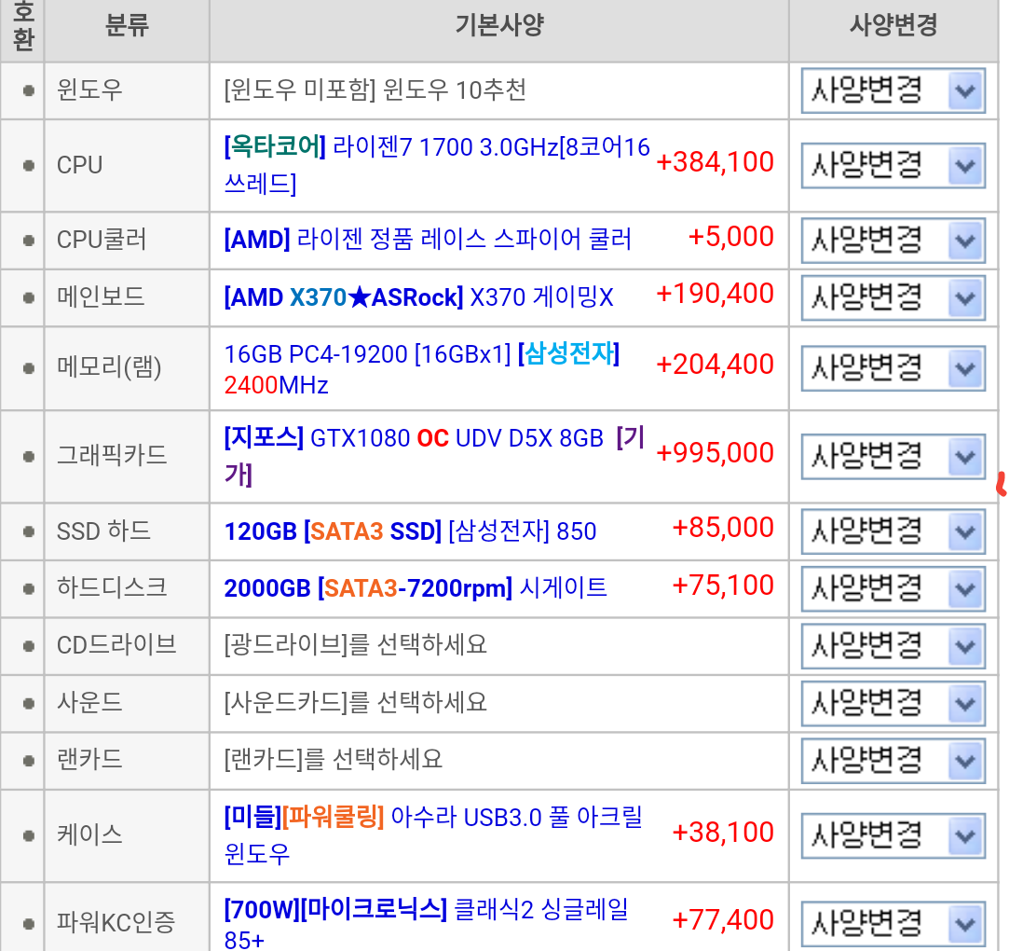The height and width of the screenshot is (951, 1009).
Task: Click the memory price +204,400
Action: pyautogui.click(x=715, y=365)
